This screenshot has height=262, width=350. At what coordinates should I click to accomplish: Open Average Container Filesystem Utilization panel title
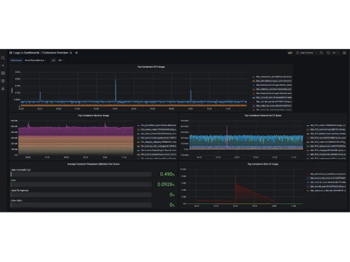(93, 164)
